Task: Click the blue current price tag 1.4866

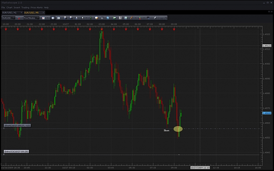Action: (267, 113)
